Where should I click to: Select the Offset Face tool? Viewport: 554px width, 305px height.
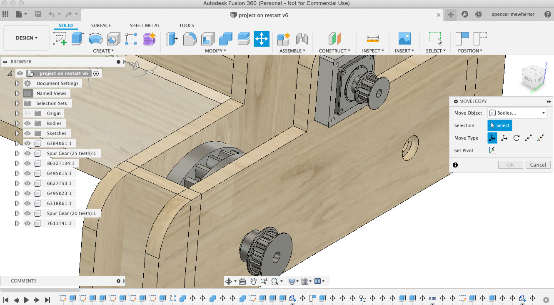click(243, 39)
